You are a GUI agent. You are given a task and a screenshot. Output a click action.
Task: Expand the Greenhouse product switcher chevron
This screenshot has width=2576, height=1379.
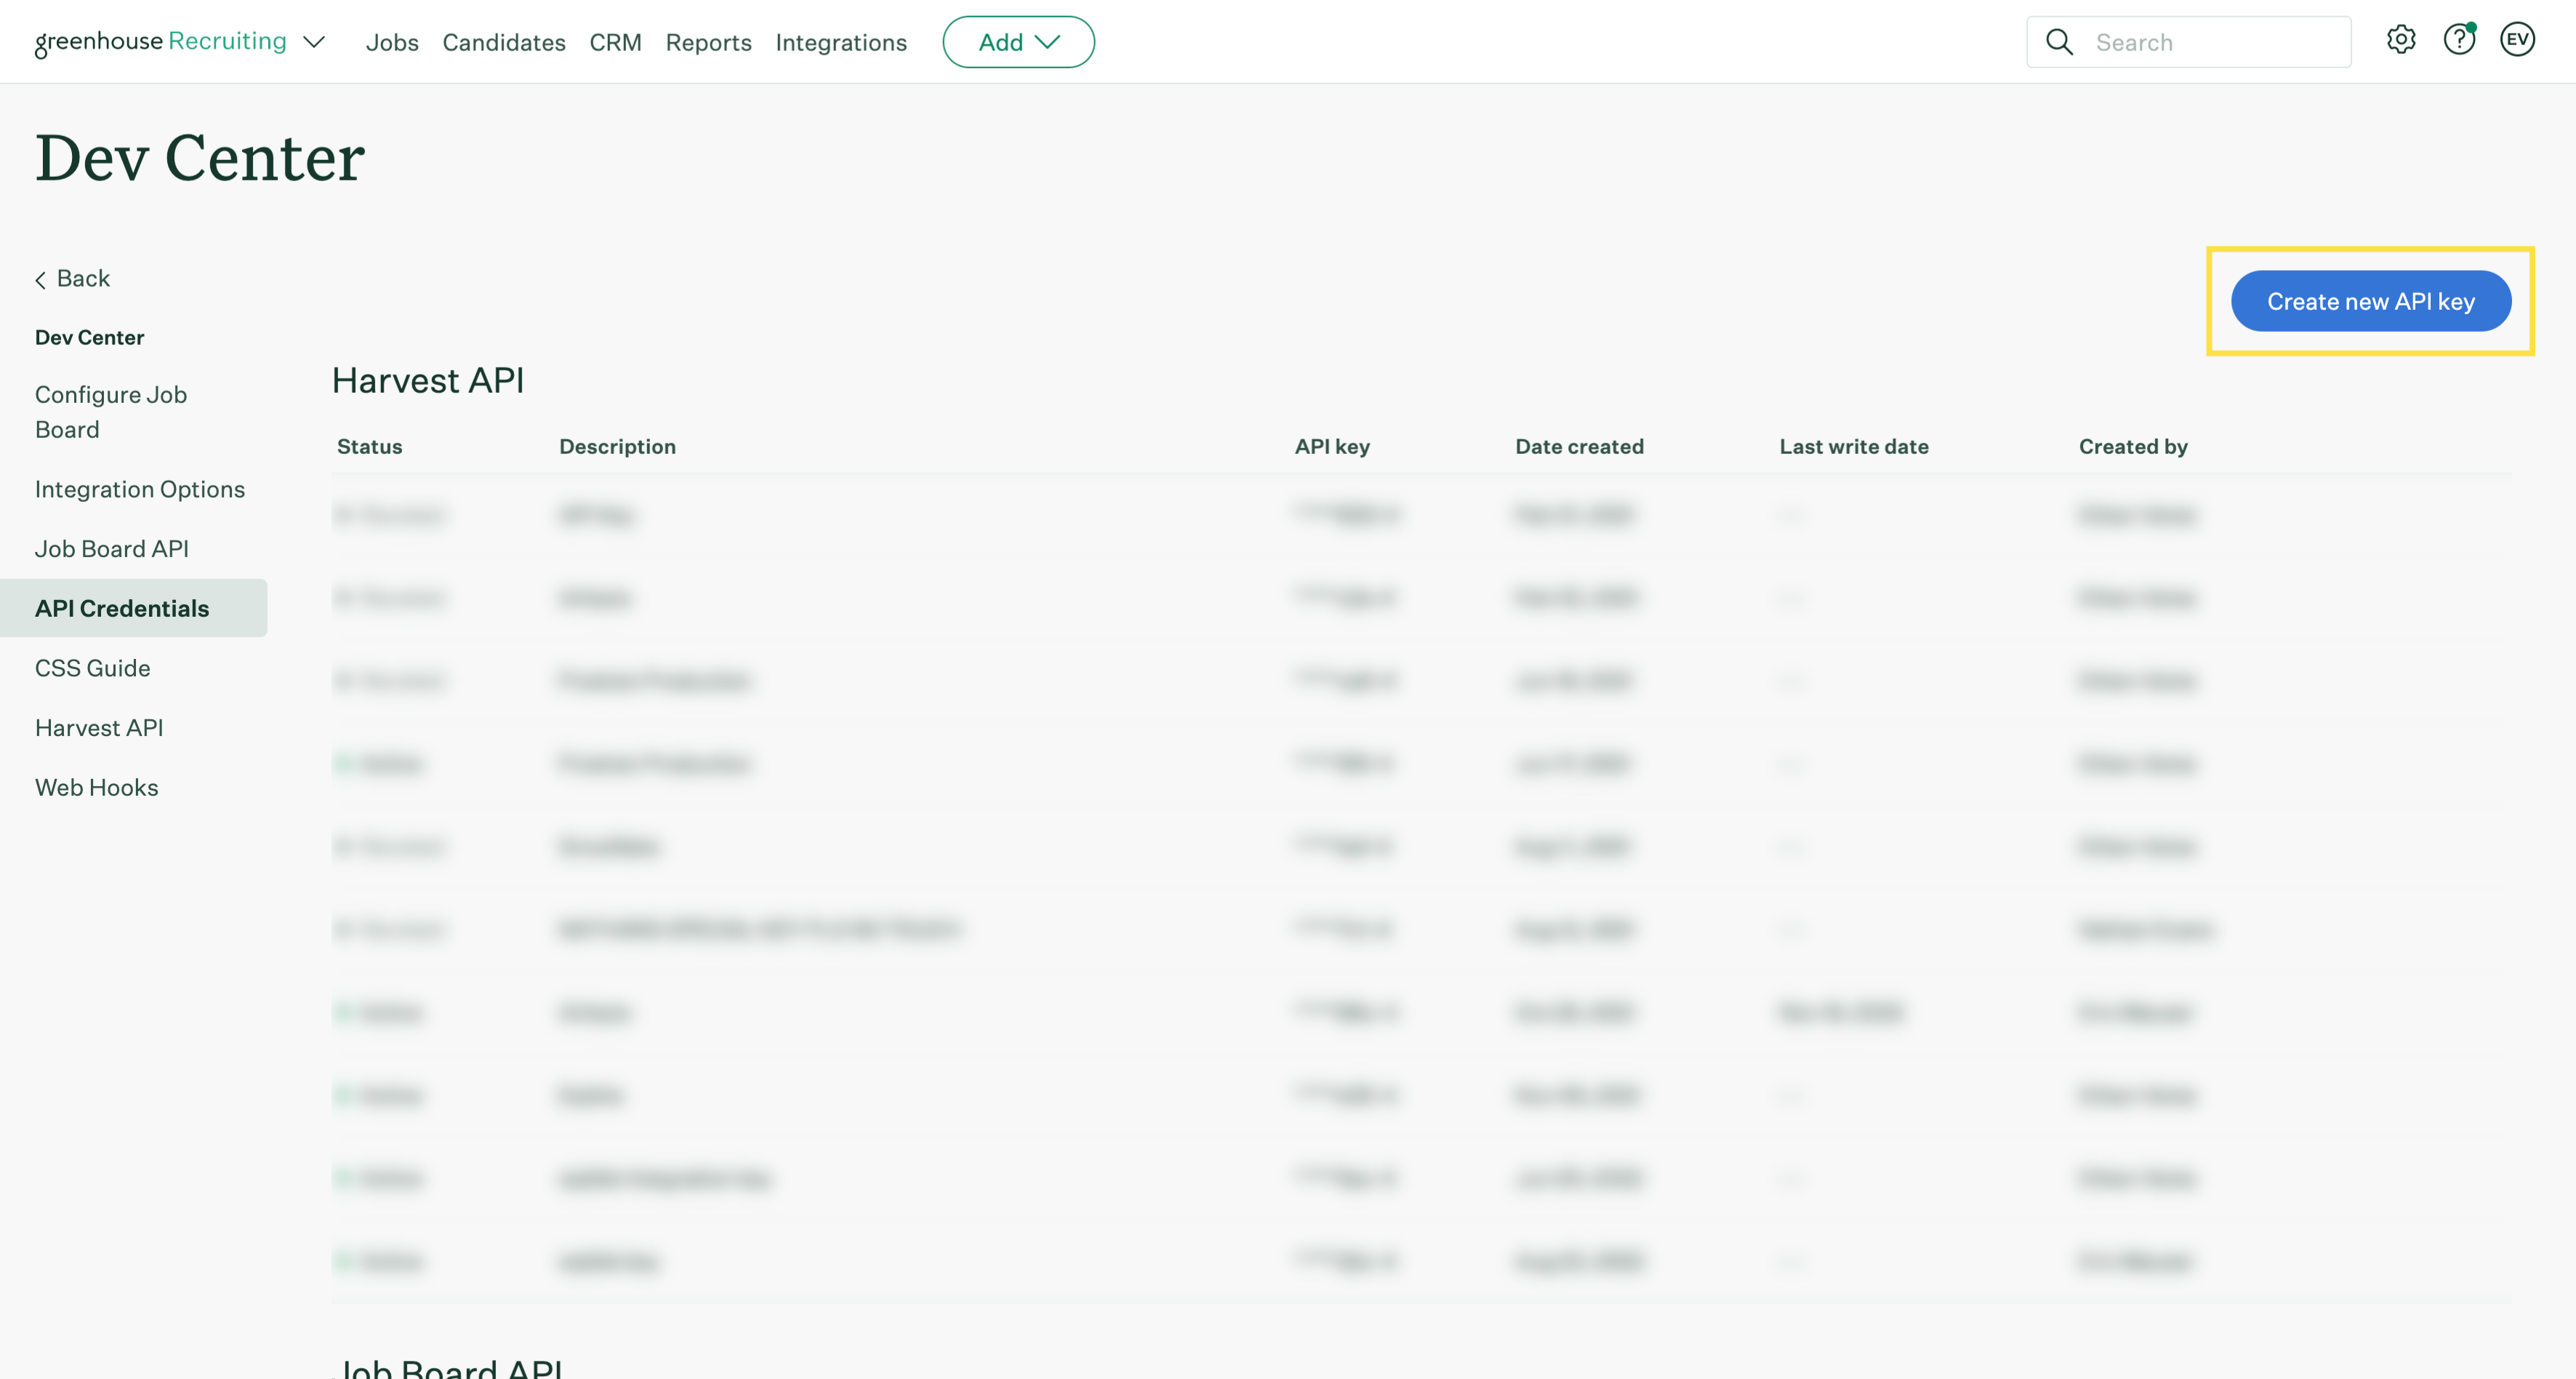pos(314,42)
